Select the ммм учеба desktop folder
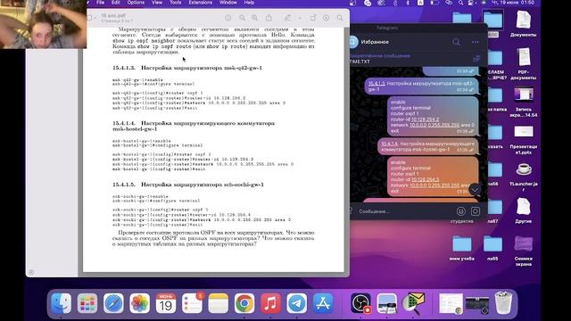Screen dimensions: 571x321 click(x=462, y=248)
